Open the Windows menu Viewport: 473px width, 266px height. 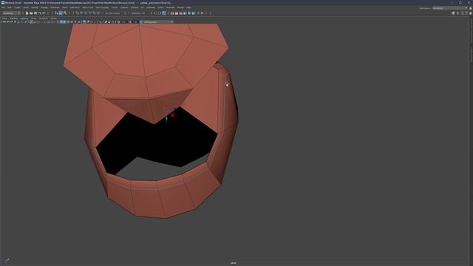(x=55, y=7)
